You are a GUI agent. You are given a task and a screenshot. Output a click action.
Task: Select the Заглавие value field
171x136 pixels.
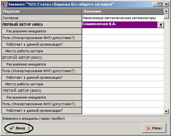pyautogui.click(x=123, y=18)
